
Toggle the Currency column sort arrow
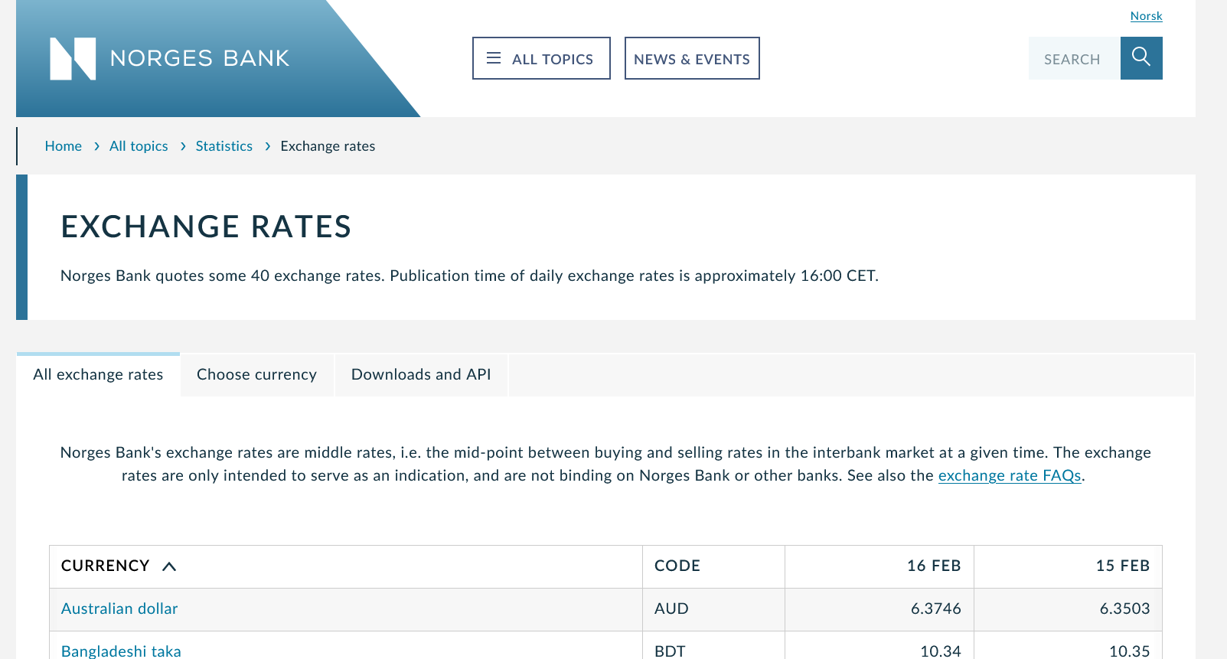point(169,566)
